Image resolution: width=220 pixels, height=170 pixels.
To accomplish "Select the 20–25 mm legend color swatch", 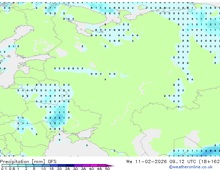I will click(62, 165).
